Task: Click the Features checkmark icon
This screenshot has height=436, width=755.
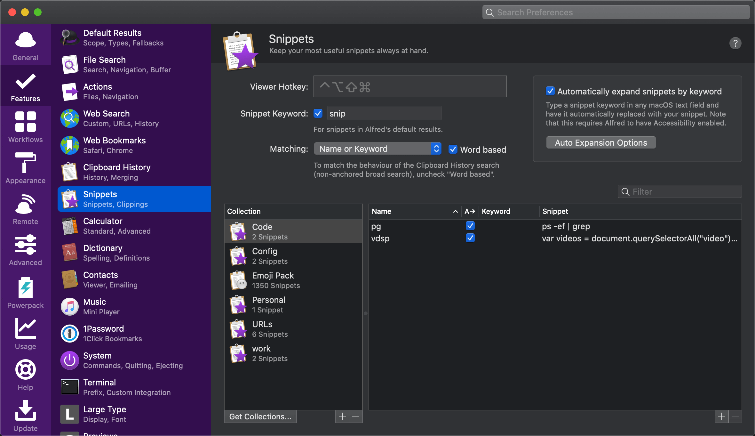Action: tap(26, 81)
